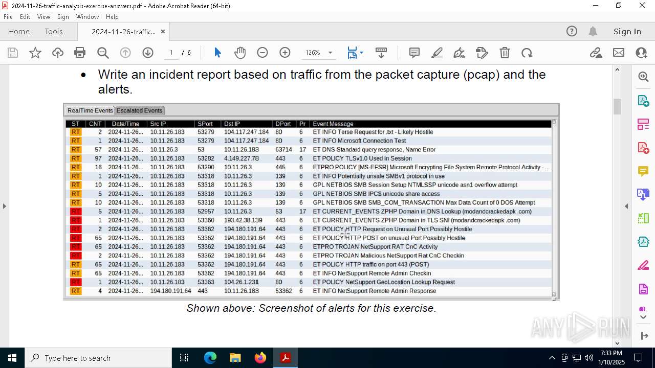Click the vertical document scrollbar thumb
The image size is (655, 368).
pos(617,106)
